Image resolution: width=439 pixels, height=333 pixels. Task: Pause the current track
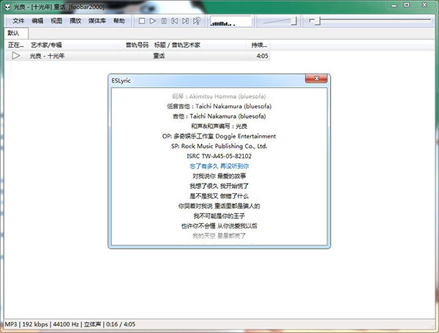point(164,21)
